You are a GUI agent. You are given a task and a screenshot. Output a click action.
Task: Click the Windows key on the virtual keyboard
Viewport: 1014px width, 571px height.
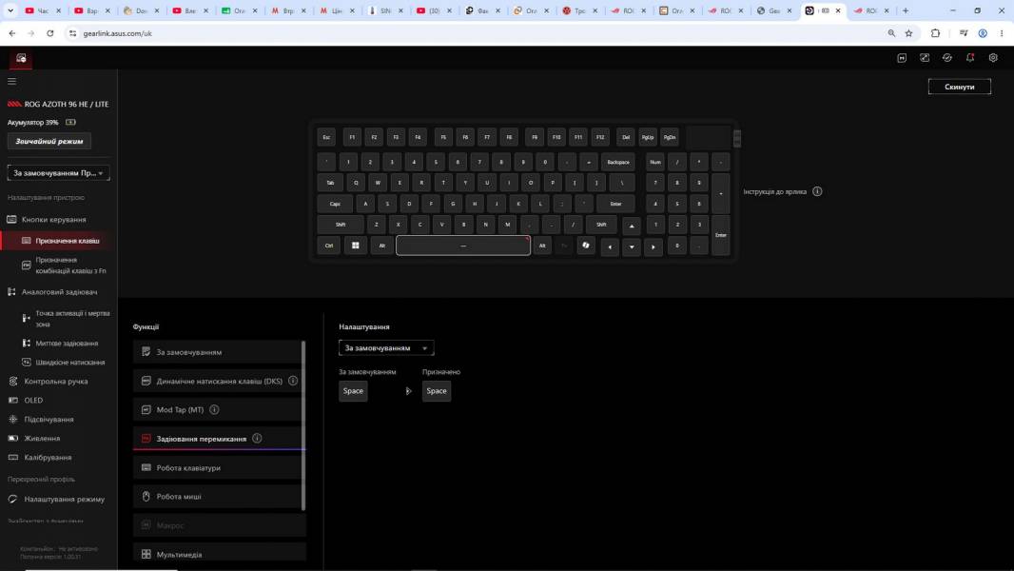355,246
